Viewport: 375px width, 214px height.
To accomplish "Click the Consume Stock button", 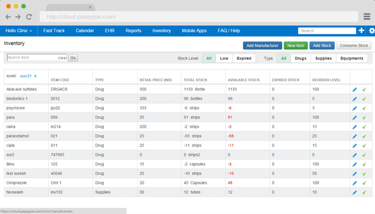I will click(354, 45).
